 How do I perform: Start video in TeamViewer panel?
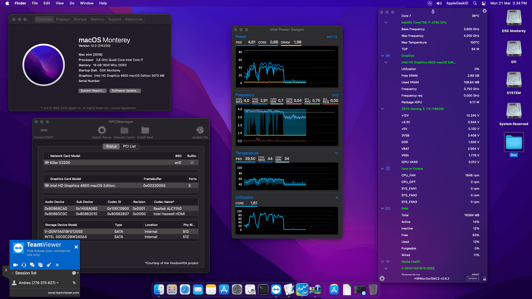tap(16, 265)
